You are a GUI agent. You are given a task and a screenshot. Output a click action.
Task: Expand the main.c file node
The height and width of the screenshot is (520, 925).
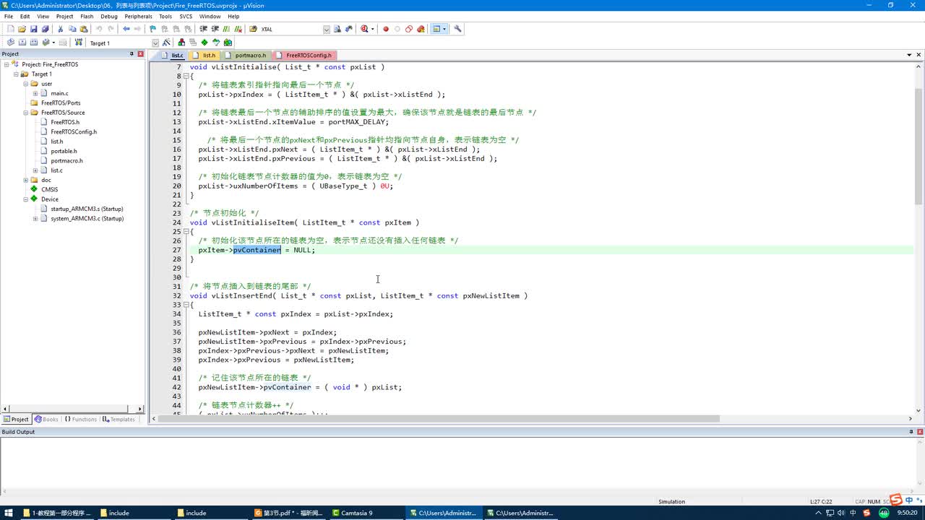35,93
